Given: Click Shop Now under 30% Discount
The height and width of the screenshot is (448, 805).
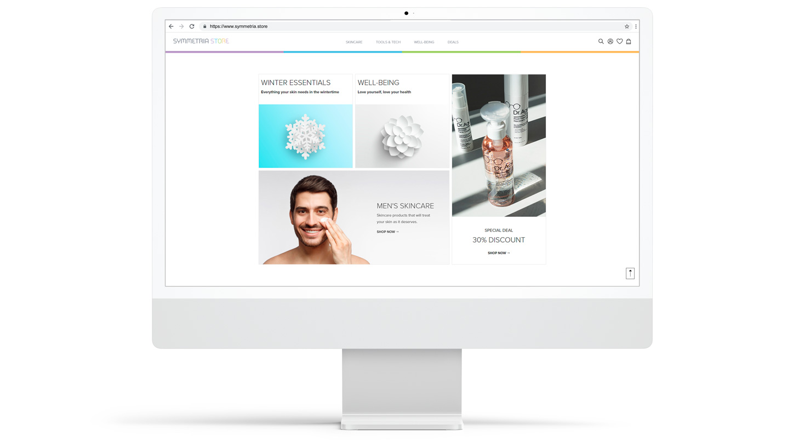Looking at the screenshot, I should (498, 253).
